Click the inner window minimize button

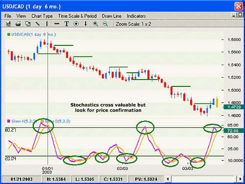[x=234, y=15]
